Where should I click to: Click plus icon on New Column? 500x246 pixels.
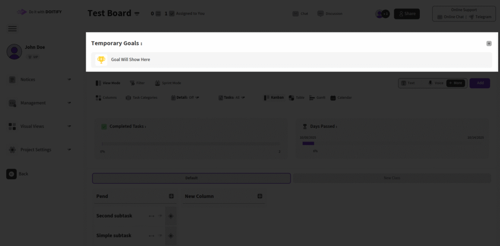260,196
